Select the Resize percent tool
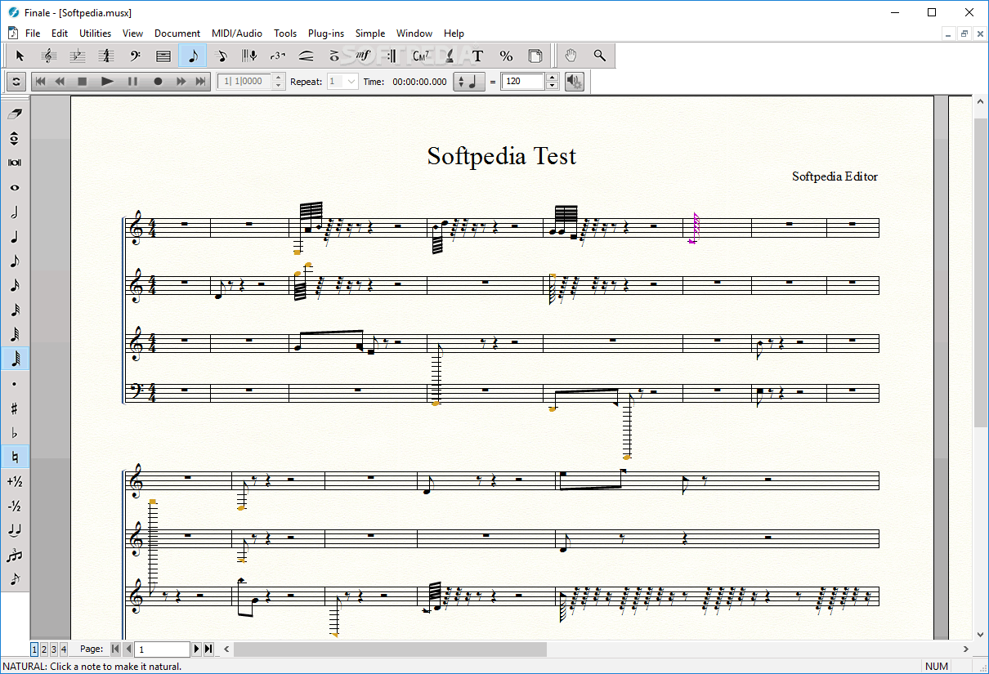 [x=507, y=56]
